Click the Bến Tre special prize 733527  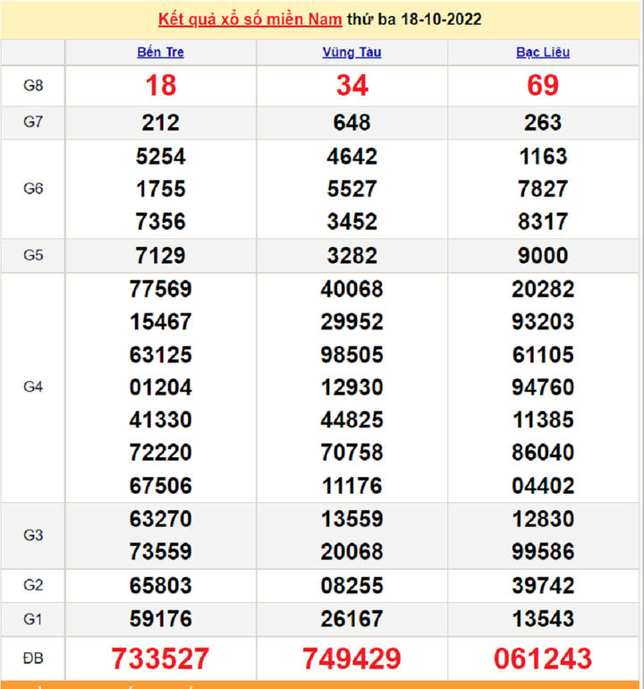coord(161,659)
